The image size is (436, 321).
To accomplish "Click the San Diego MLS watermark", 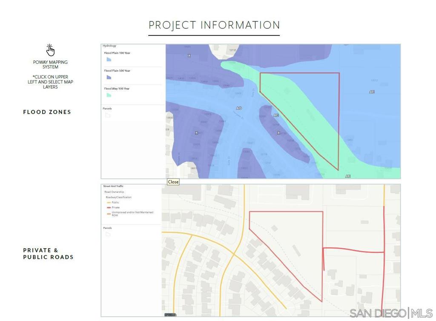I will coord(391,313).
